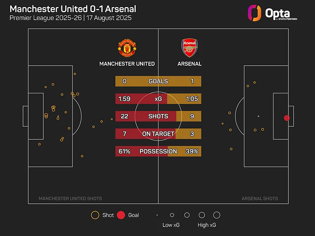
Task: Click Arsenal's 39% possession value
Action: [x=192, y=151]
